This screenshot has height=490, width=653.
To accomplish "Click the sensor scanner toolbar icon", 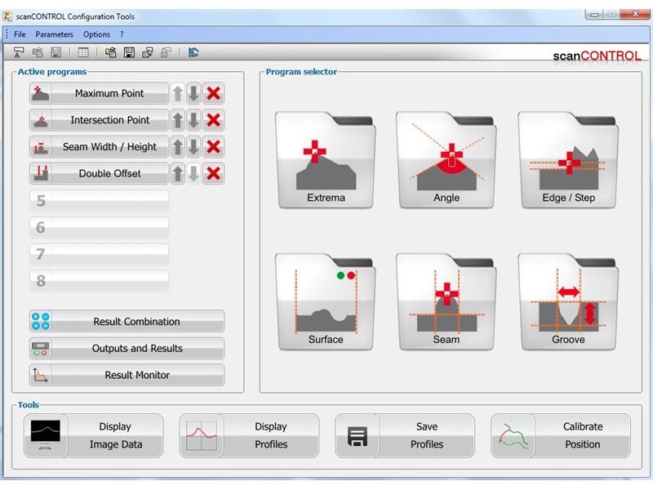I will click(18, 52).
